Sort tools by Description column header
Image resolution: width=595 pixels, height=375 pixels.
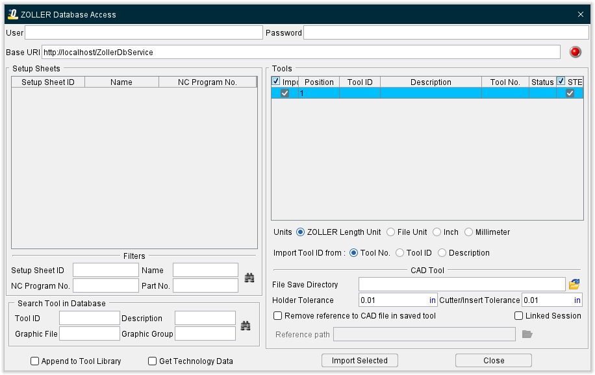[x=431, y=82]
